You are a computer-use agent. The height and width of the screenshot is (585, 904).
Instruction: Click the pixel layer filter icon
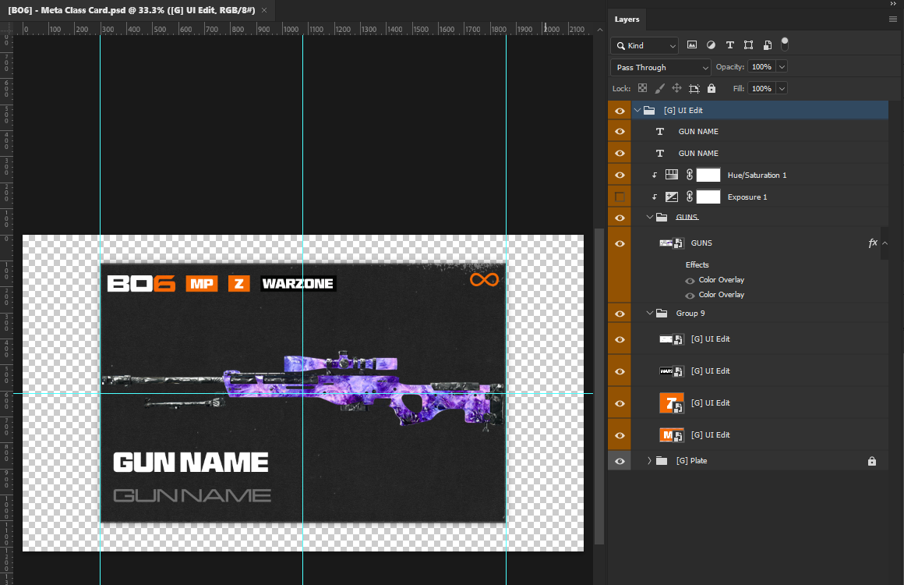692,45
